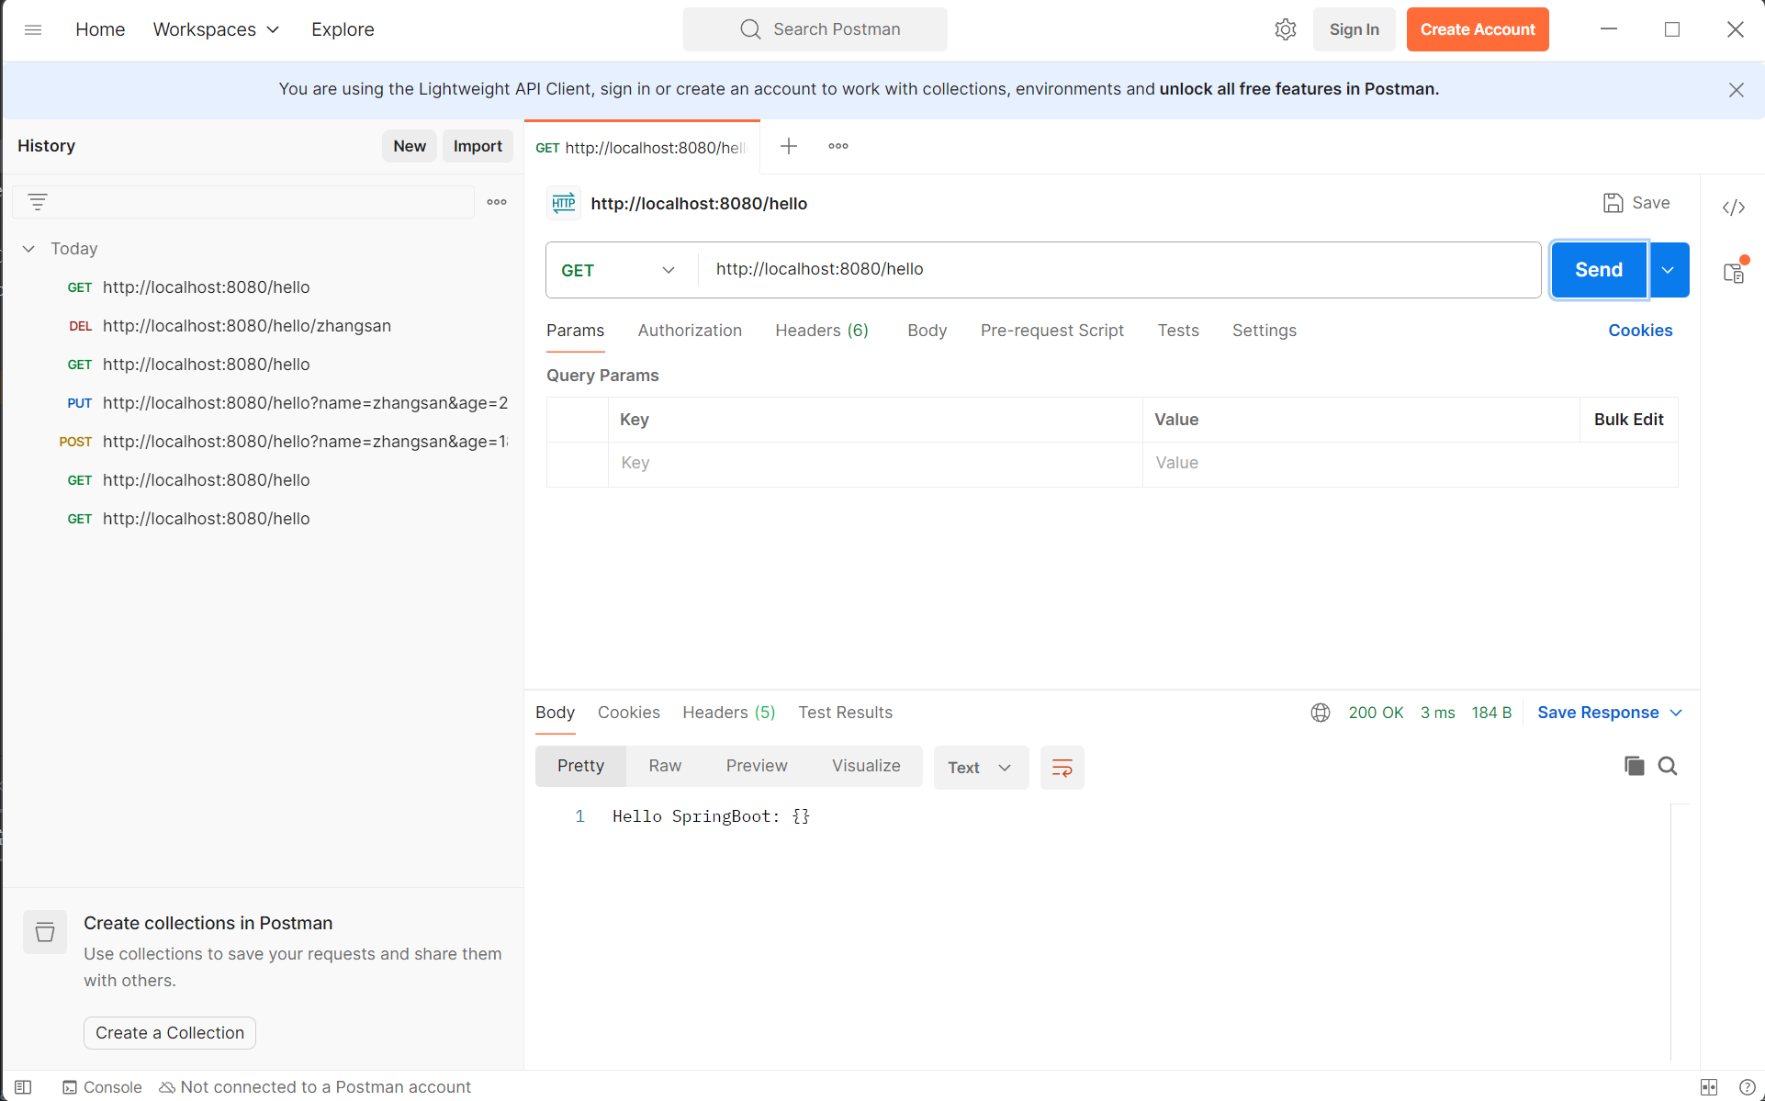Save the request with Save icon
The image size is (1765, 1101).
[1636, 203]
